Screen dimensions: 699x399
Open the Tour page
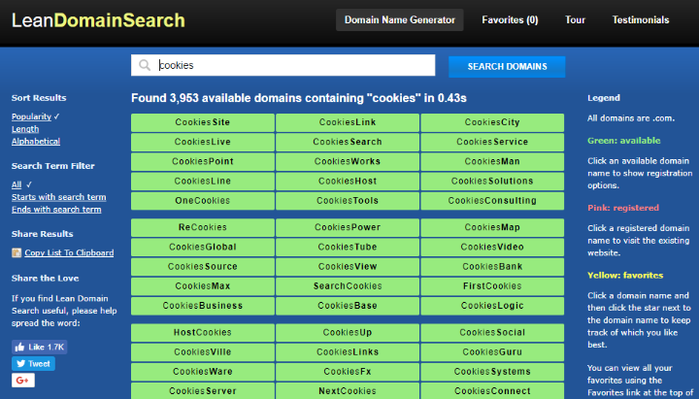coord(575,20)
